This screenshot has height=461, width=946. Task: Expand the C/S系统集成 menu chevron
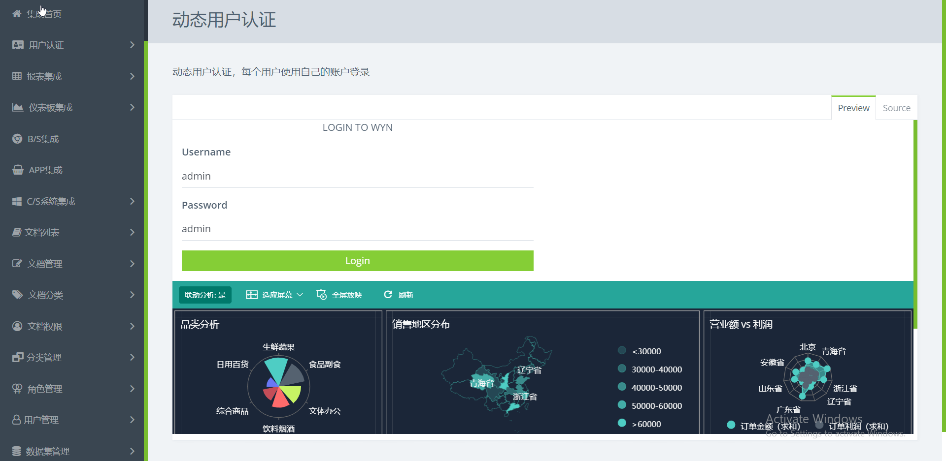tap(132, 201)
